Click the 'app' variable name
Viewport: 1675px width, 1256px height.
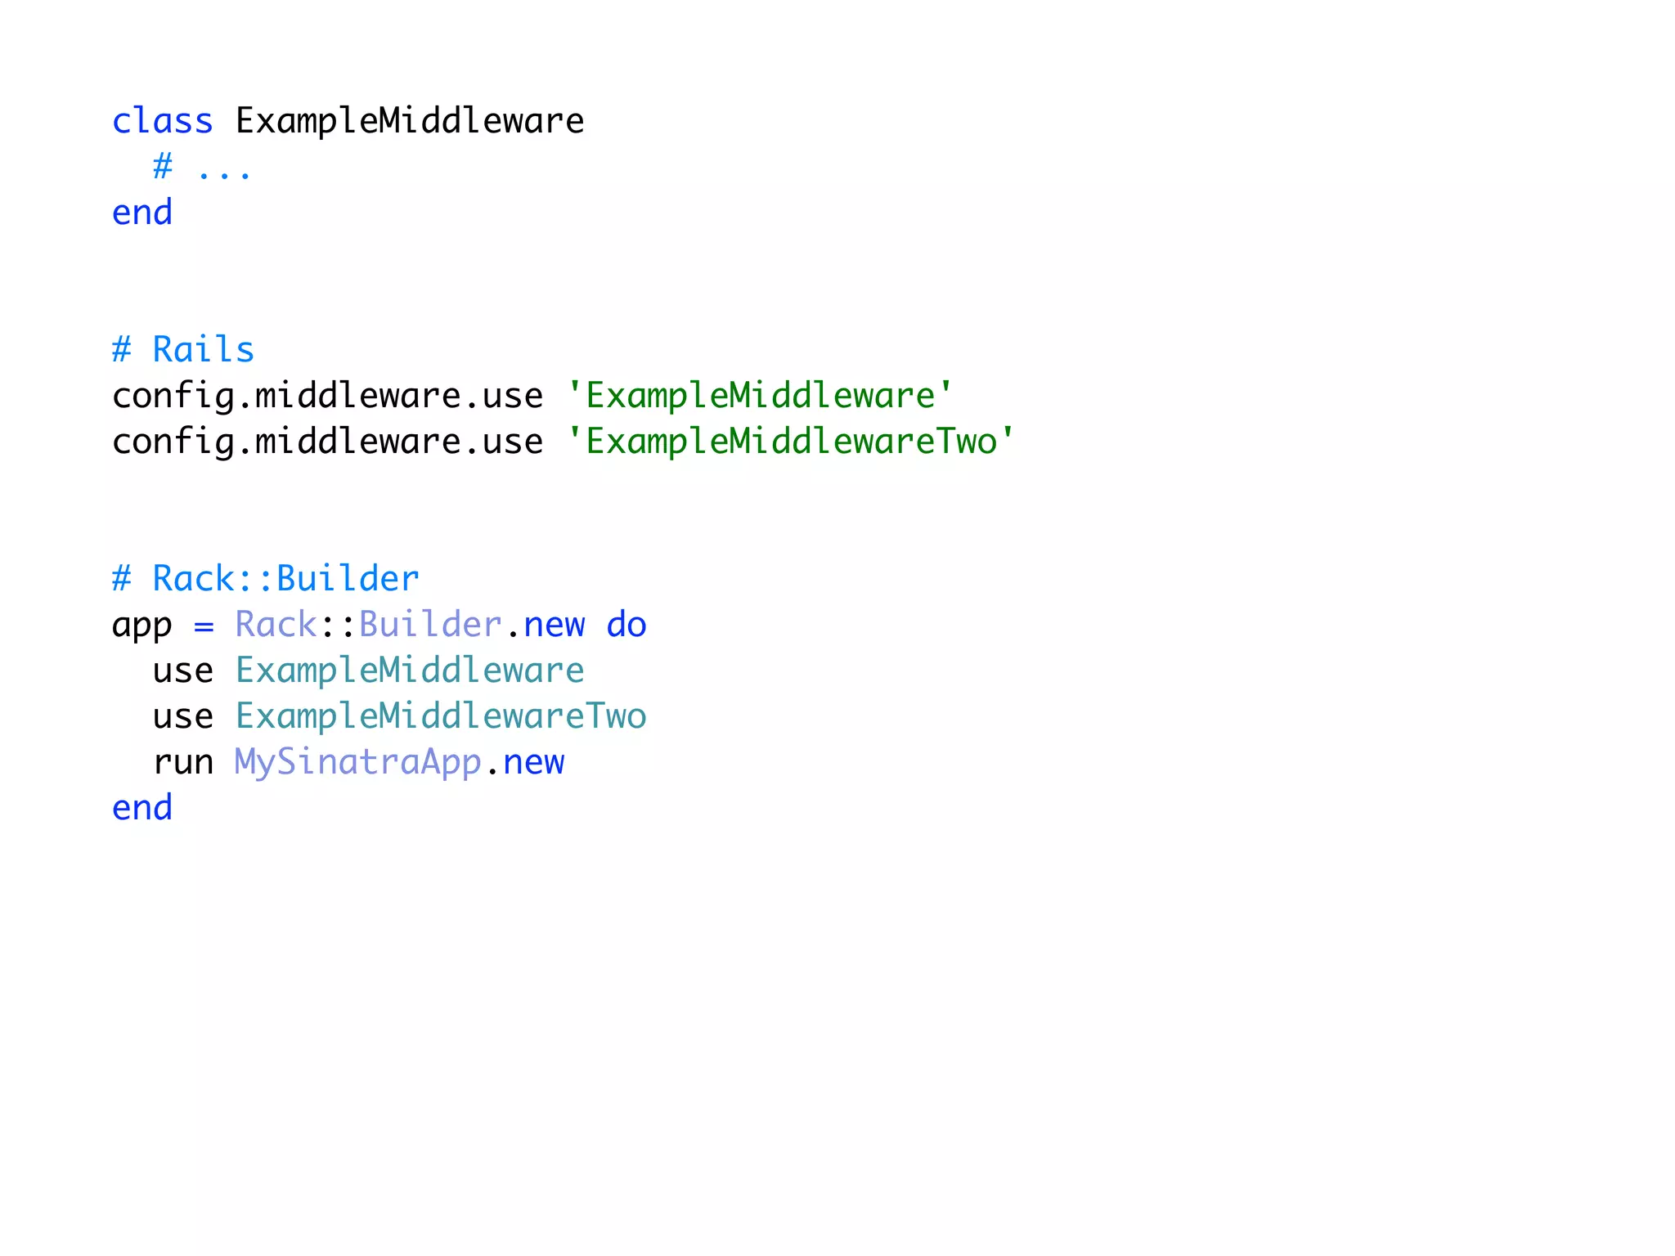tap(142, 626)
